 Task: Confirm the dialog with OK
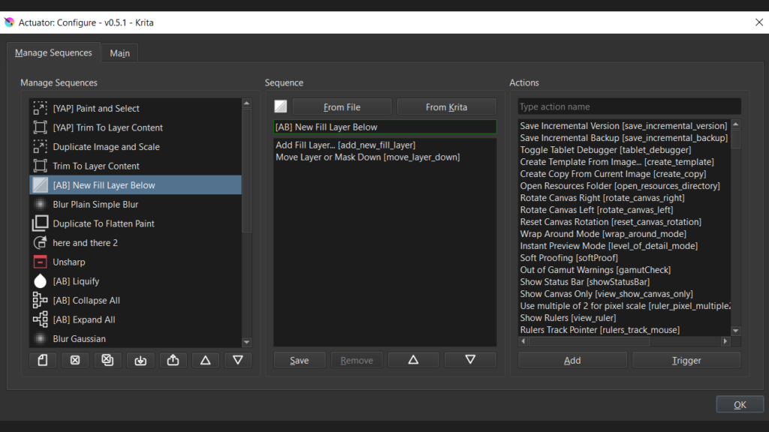point(740,404)
